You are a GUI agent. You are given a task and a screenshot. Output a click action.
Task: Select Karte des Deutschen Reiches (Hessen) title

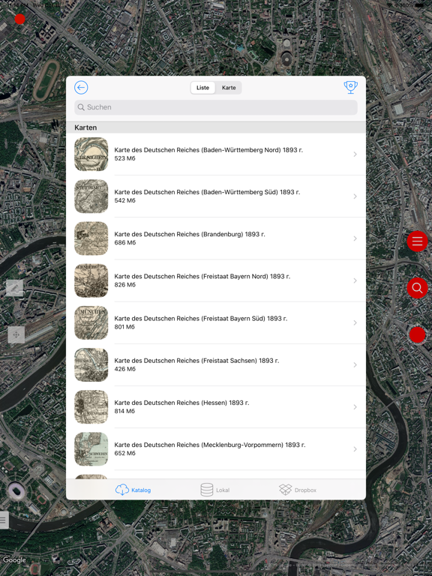click(181, 403)
